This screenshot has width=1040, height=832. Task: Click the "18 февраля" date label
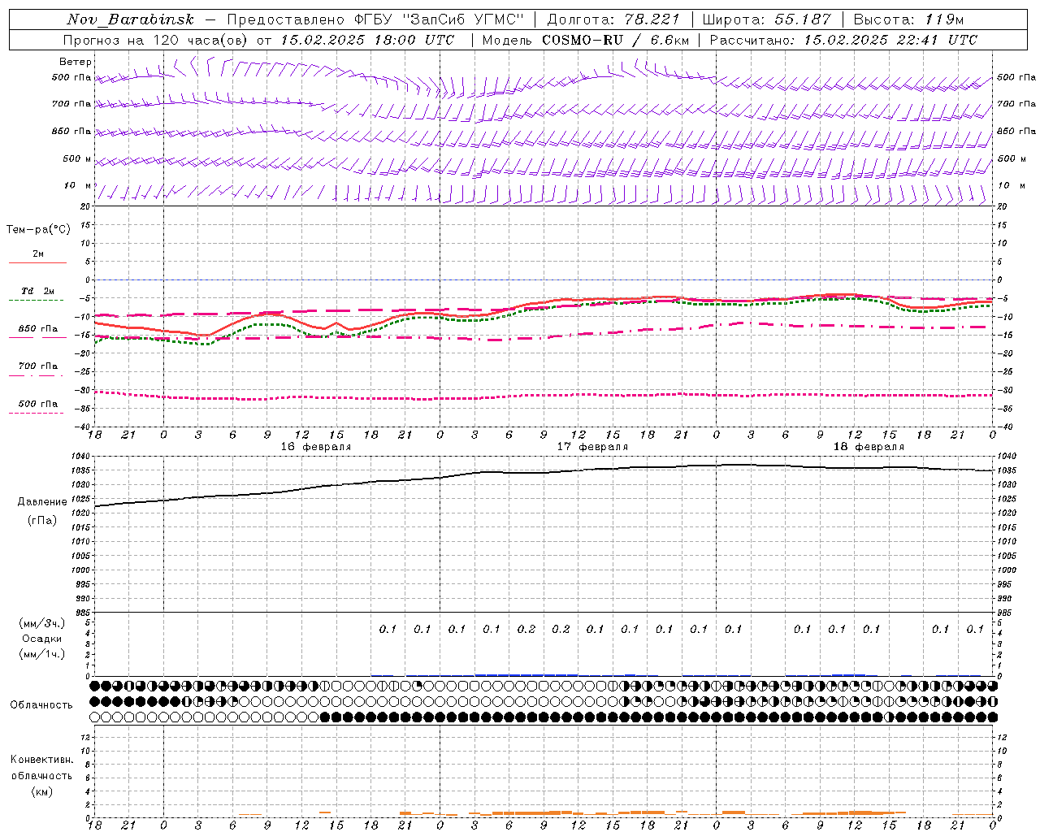(869, 447)
